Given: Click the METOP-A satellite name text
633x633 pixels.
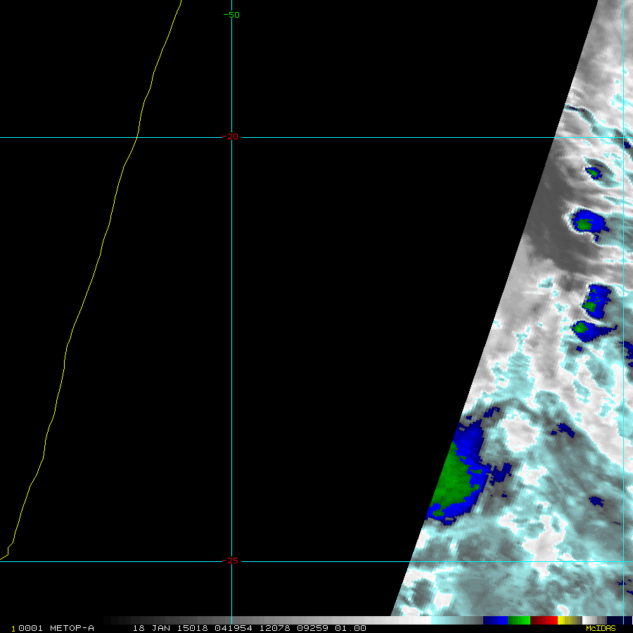Looking at the screenshot, I should [x=72, y=628].
